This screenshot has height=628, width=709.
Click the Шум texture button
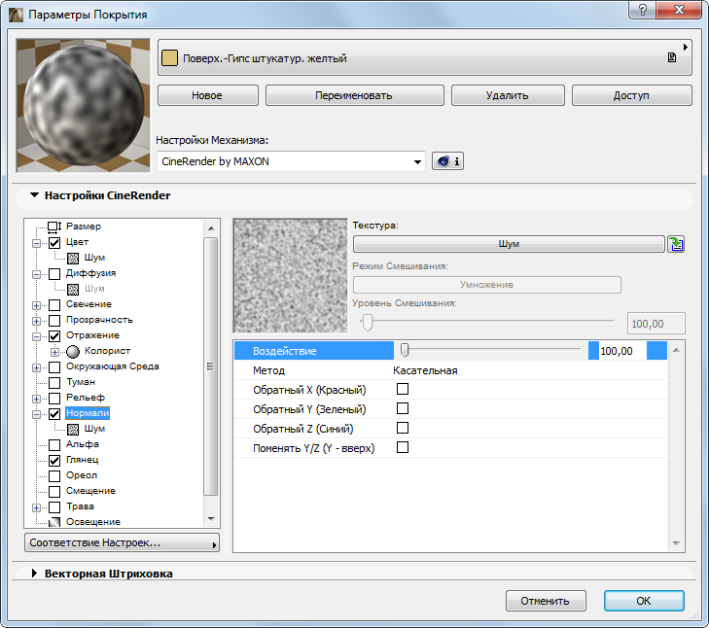(509, 244)
